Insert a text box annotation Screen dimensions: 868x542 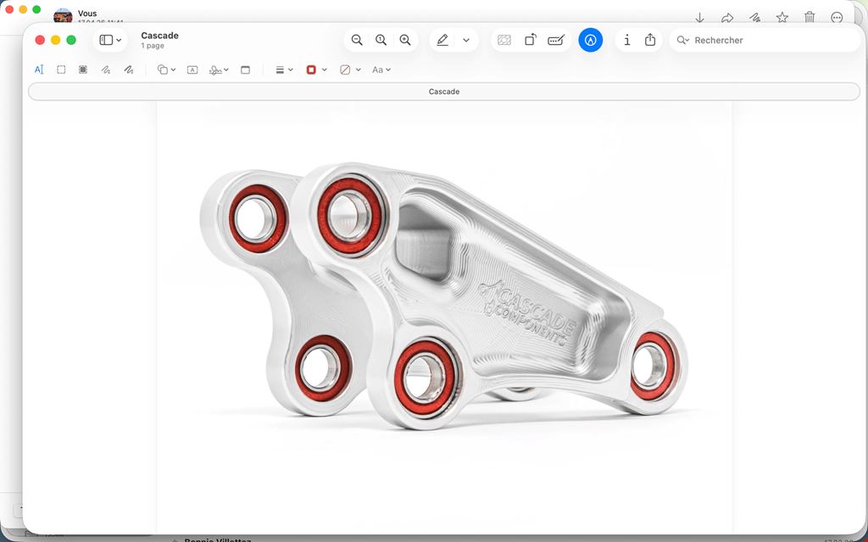(192, 69)
